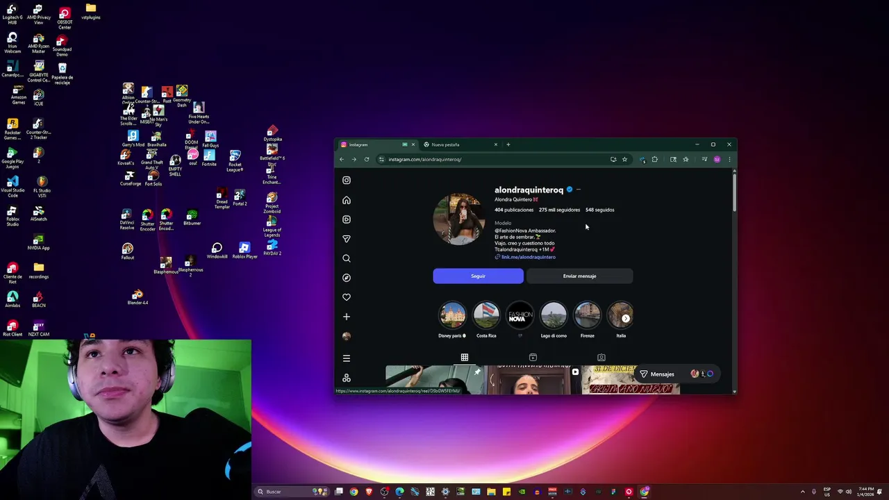The height and width of the screenshot is (500, 889).
Task: Open the first pinned post thumbnail
Action: click(x=435, y=380)
